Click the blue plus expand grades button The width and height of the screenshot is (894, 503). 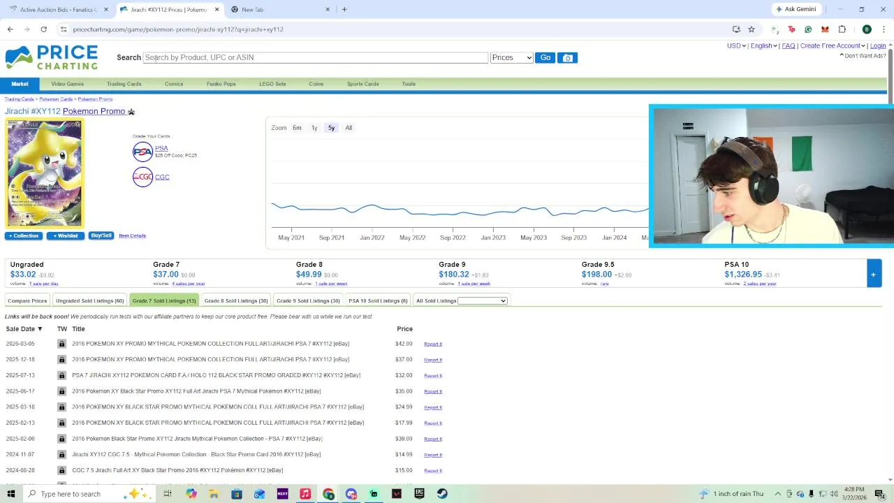(873, 274)
